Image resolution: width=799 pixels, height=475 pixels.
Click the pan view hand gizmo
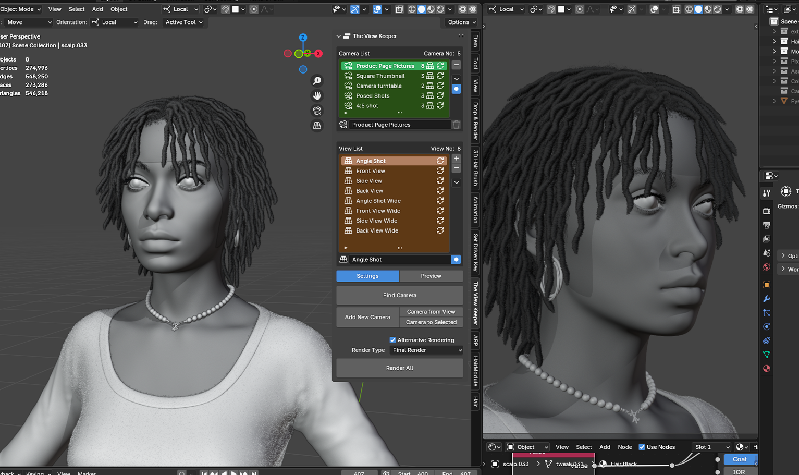pos(317,95)
